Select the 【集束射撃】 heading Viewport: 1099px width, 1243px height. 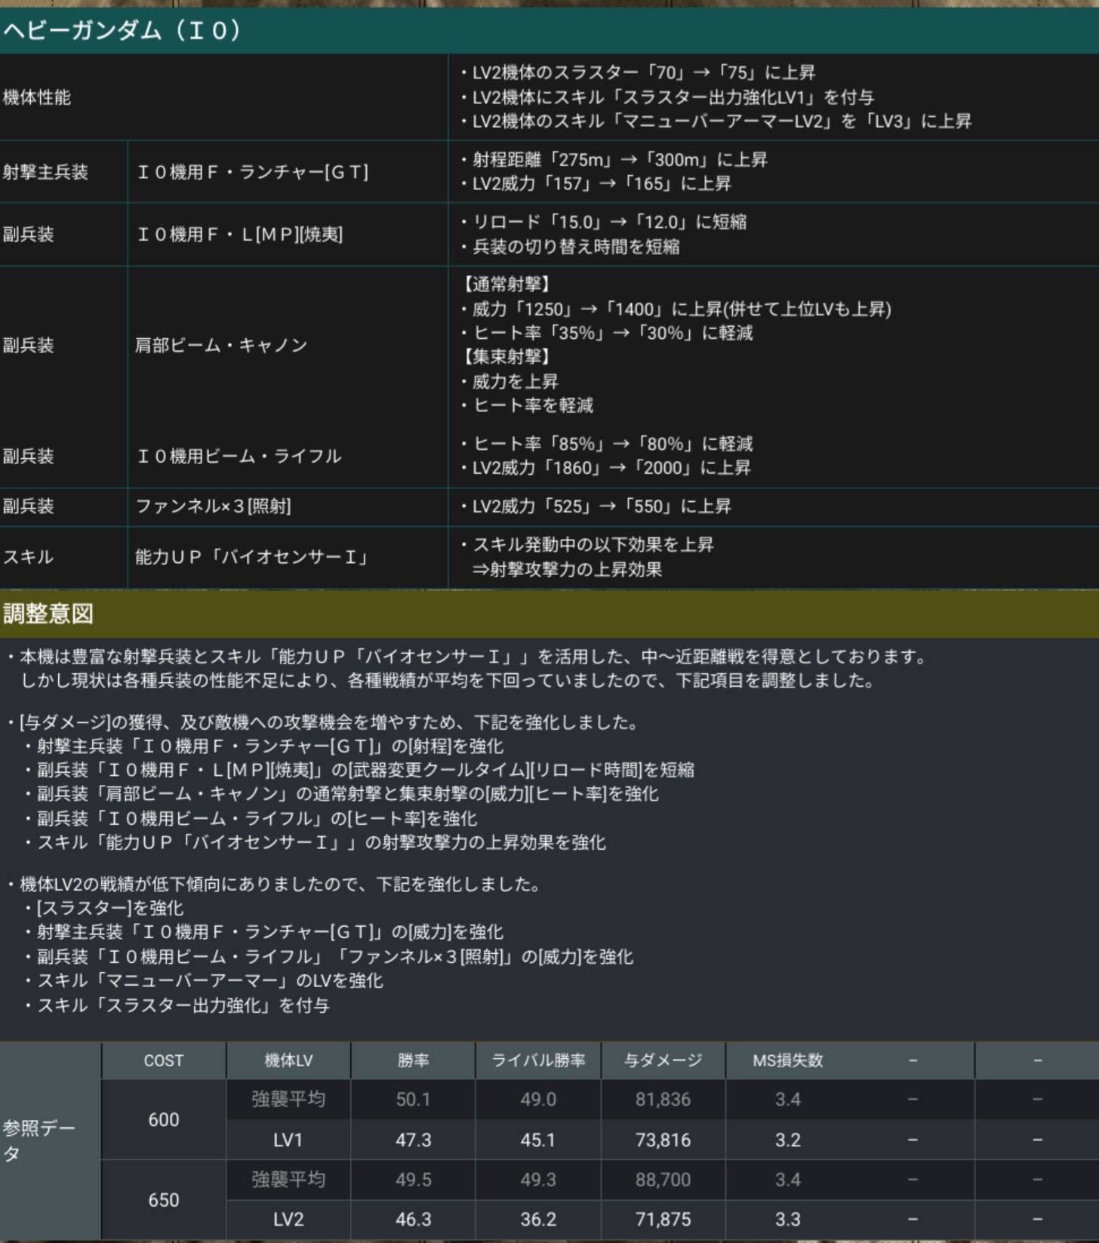(x=506, y=357)
